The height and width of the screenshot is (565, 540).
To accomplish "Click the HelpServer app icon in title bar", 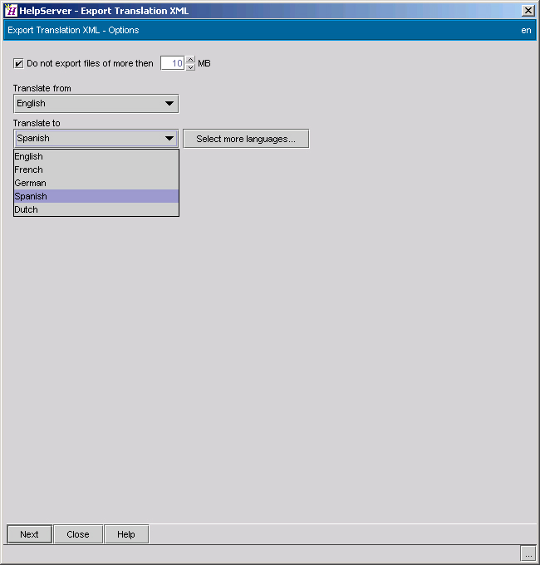I will pyautogui.click(x=11, y=11).
